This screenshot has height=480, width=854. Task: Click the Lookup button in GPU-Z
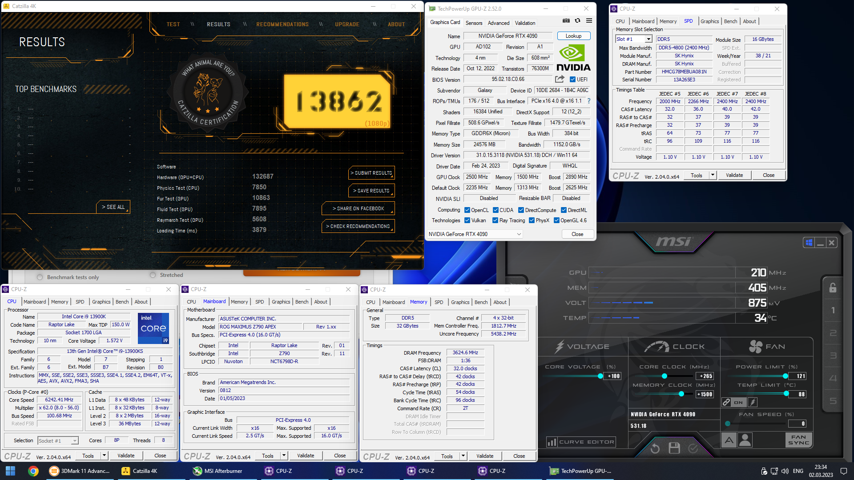click(x=573, y=36)
